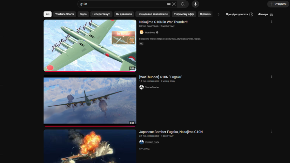Click the info circle icon beside Про ці результати

point(251,14)
